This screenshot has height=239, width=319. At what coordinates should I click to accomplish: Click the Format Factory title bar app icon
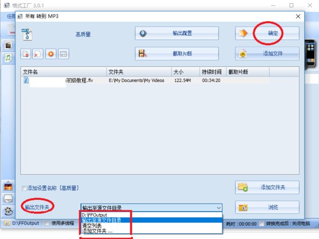click(7, 5)
